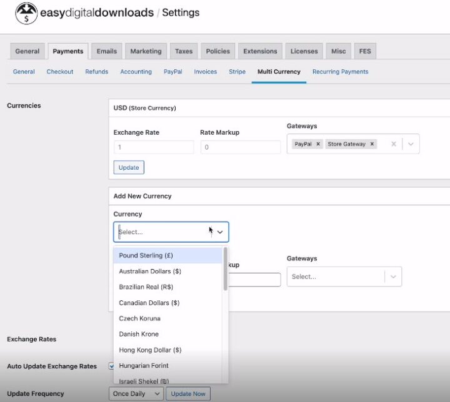Remove the PayPal gateway tag
Viewport: 450px width, 402px height.
click(x=318, y=144)
